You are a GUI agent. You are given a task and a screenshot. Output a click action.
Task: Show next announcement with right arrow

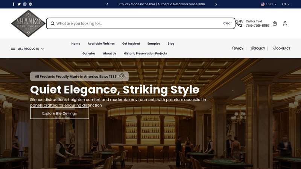tap(216, 4)
